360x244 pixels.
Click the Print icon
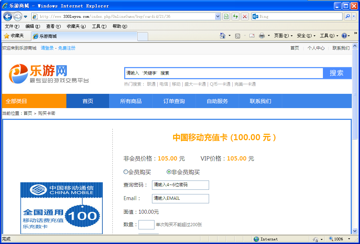(x=262, y=36)
